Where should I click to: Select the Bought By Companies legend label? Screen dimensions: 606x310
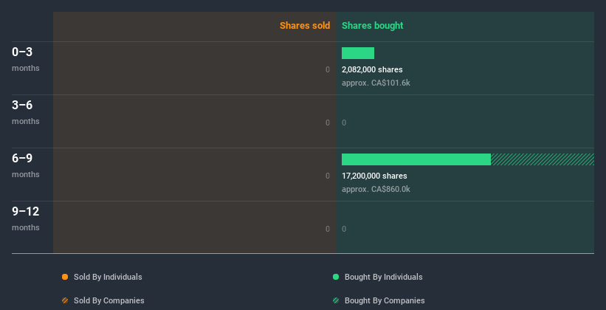385,300
